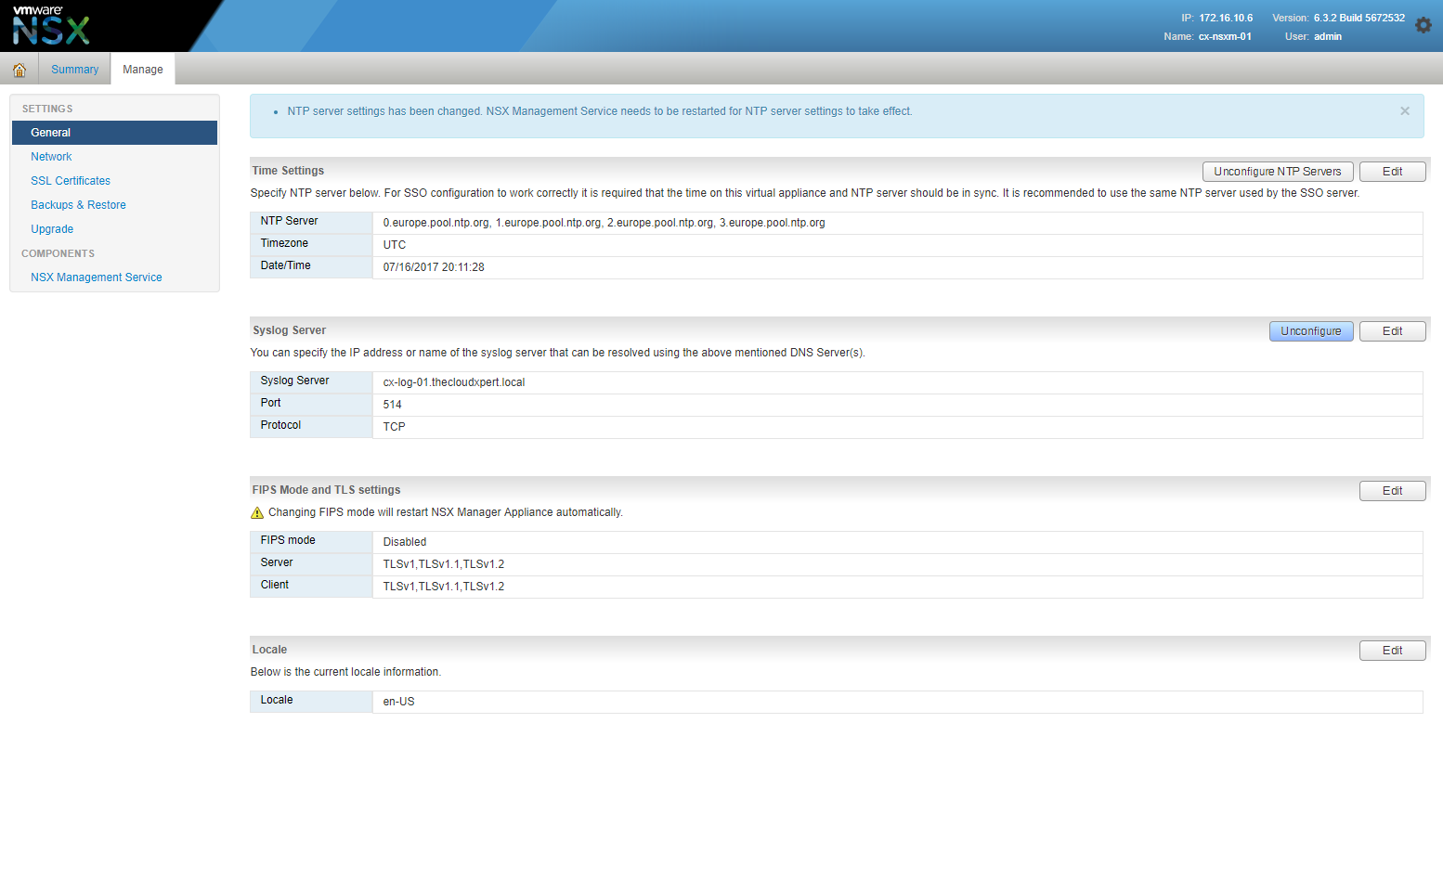
Task: Switch to the Summary tab
Action: point(74,70)
